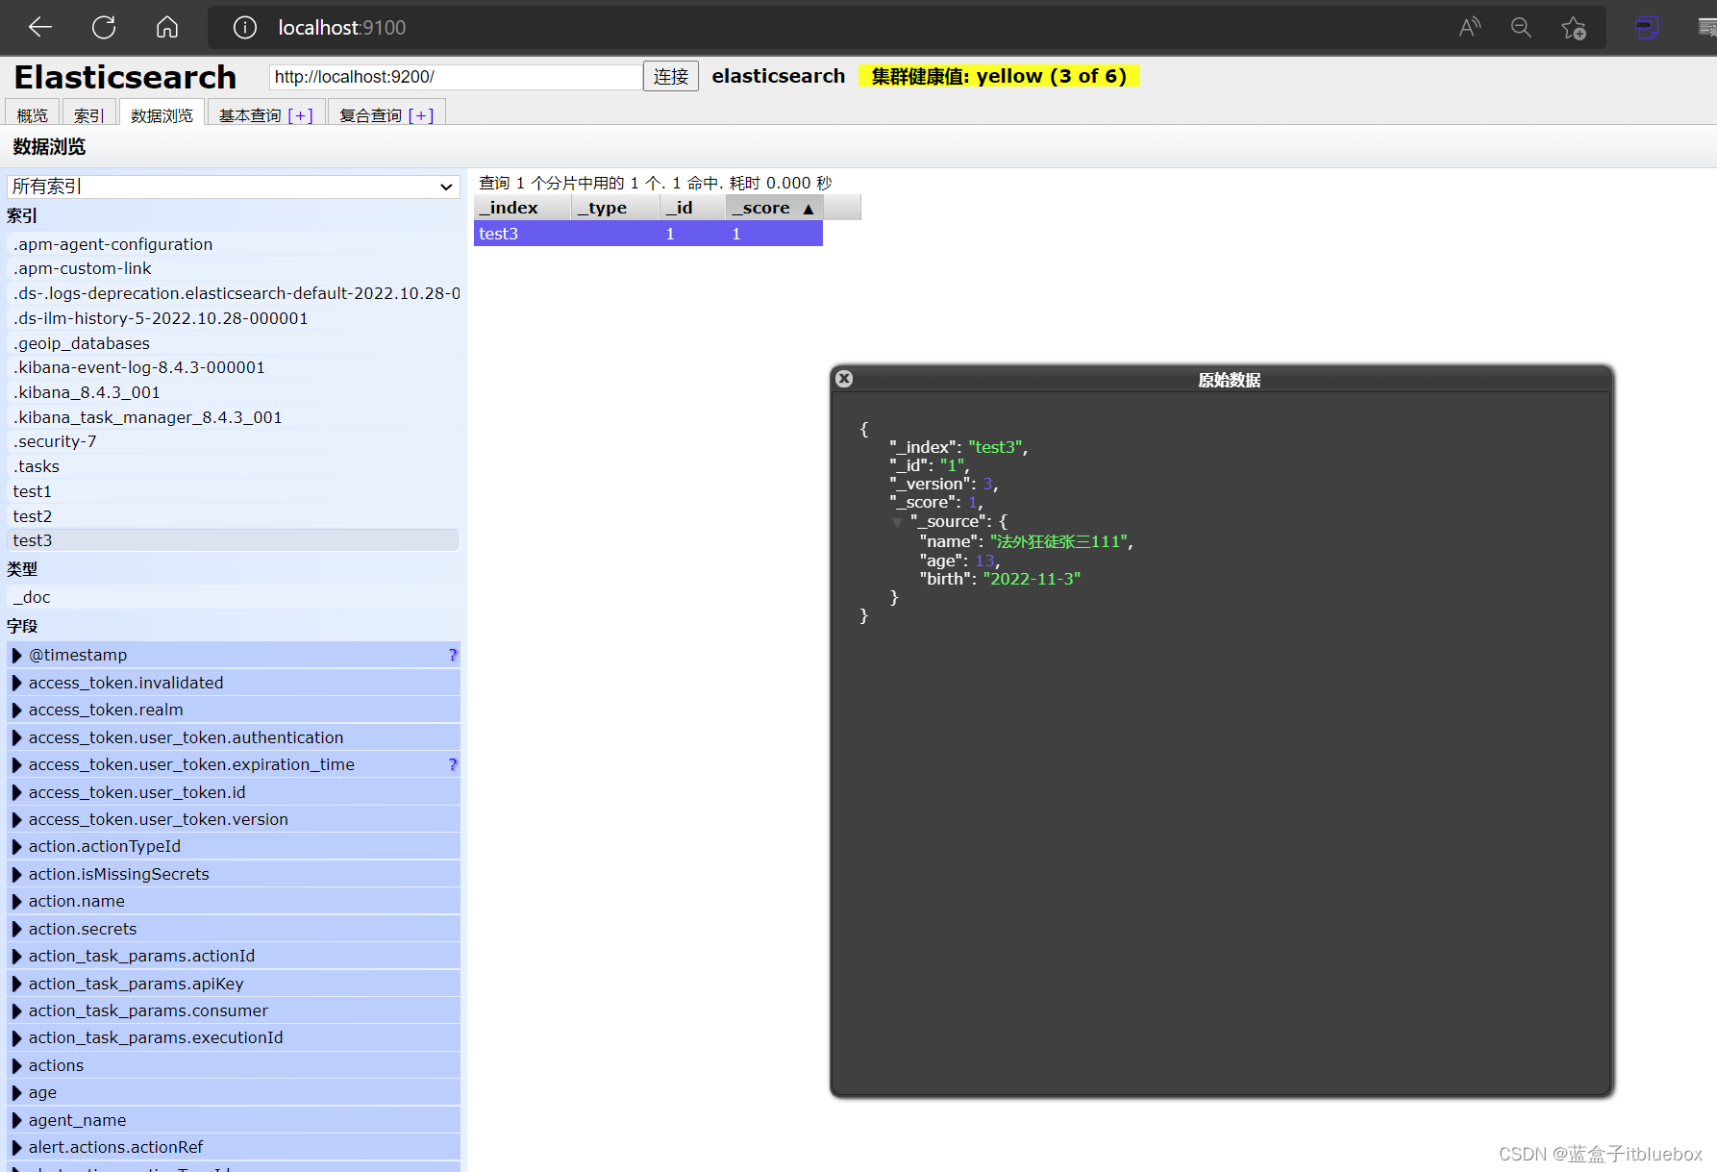Click the Elasticsearch URL input field
1717x1172 pixels.
click(456, 77)
